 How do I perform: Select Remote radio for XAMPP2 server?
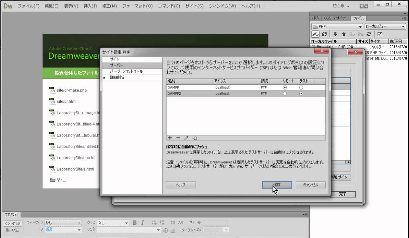(x=285, y=94)
